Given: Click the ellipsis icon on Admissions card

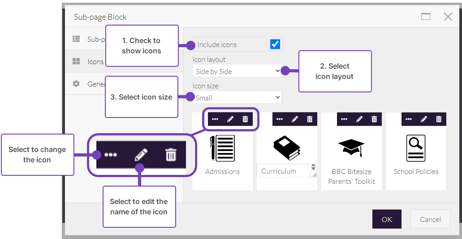Looking at the screenshot, I should 215,119.
